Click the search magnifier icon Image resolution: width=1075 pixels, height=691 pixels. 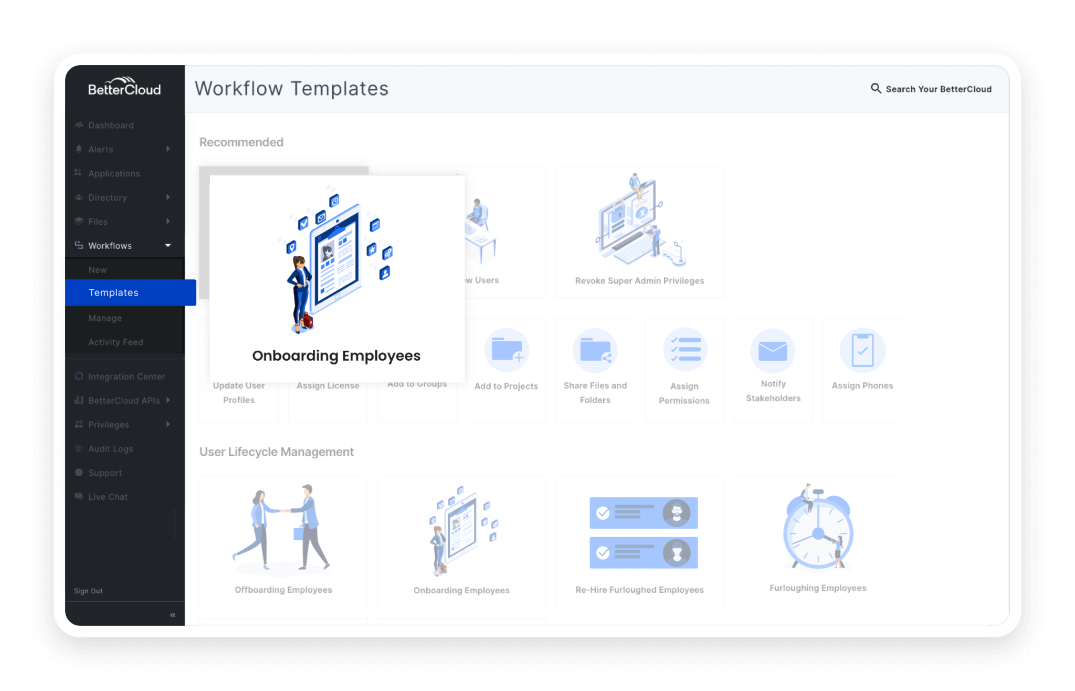876,88
